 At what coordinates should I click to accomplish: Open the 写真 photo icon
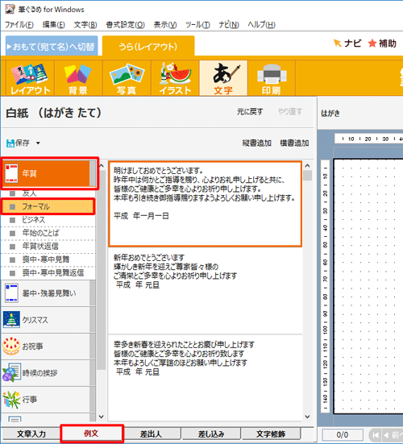click(x=127, y=78)
